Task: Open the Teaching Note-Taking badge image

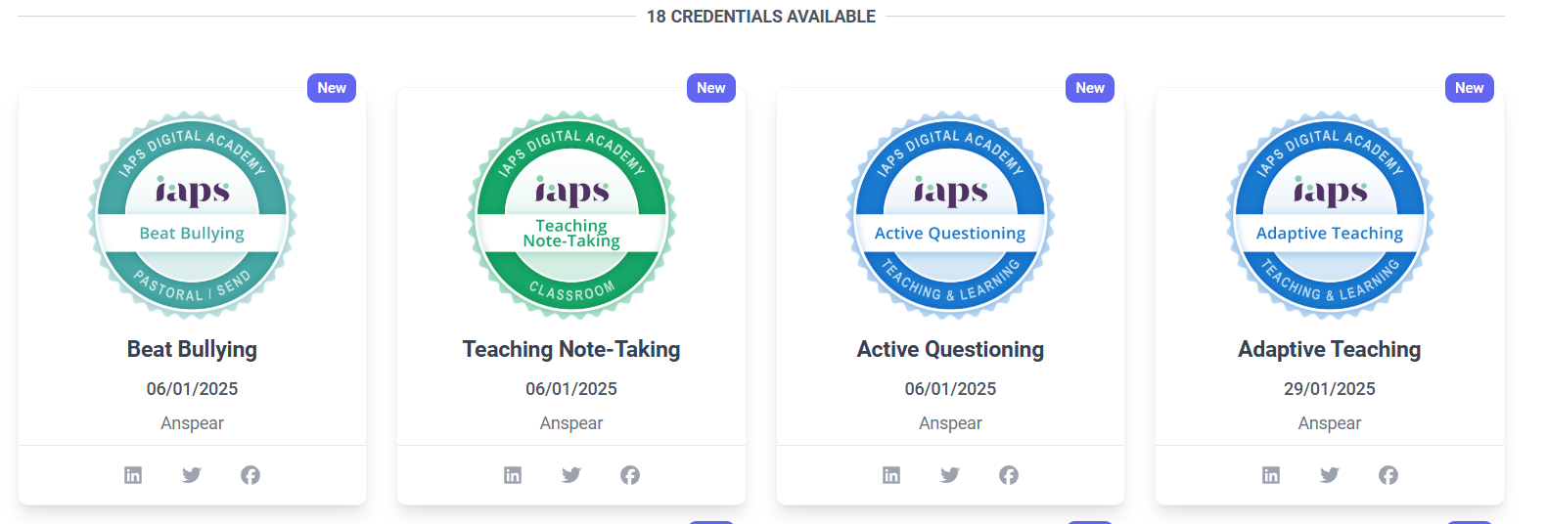Action: coord(571,214)
